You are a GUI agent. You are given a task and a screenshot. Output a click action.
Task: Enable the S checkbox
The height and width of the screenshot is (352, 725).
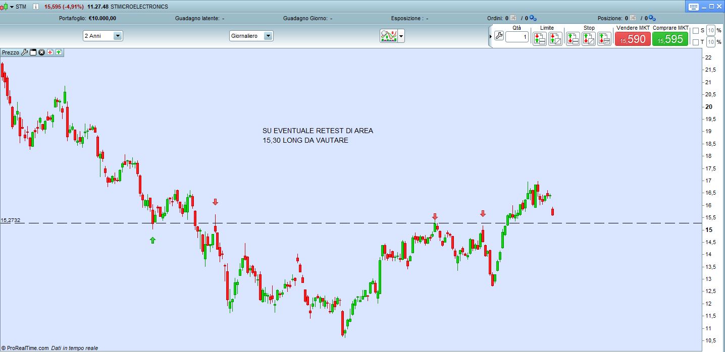[696, 31]
